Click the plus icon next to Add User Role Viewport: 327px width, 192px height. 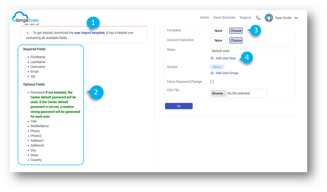coord(212,58)
